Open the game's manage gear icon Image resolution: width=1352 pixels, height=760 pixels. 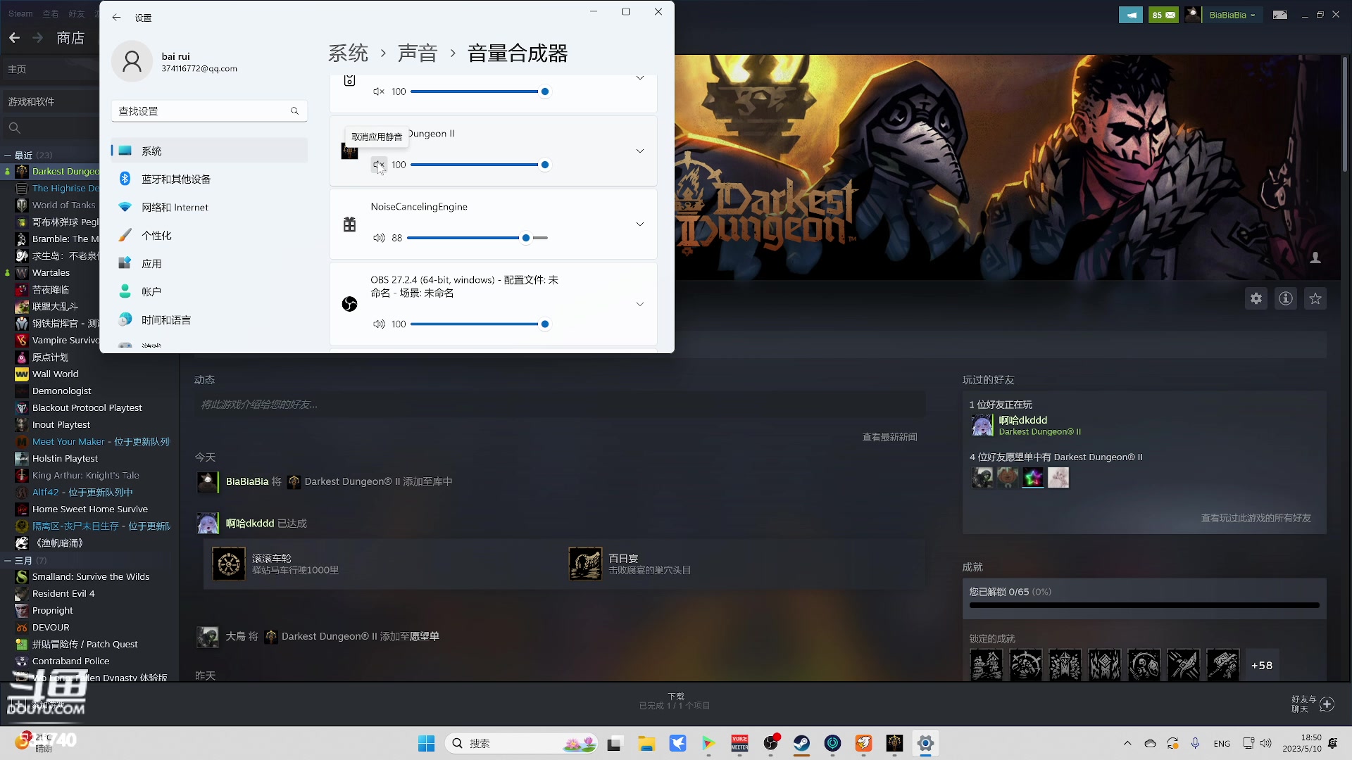[1256, 298]
